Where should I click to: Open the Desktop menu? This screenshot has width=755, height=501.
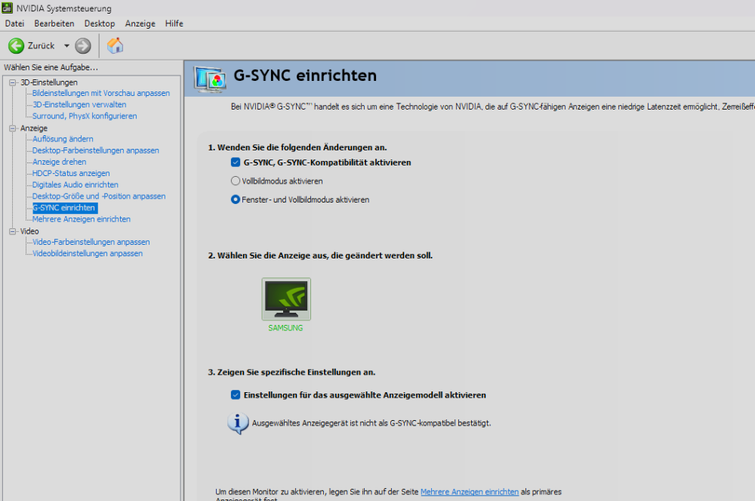coord(100,23)
